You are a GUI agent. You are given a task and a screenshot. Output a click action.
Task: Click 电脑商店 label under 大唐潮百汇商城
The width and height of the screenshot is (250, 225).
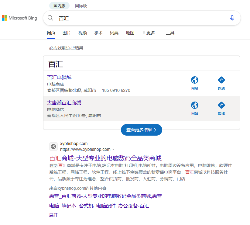point(56,109)
